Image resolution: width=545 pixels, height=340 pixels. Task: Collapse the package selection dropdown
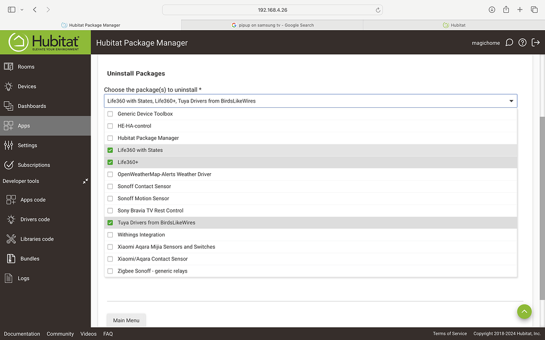[510, 100]
